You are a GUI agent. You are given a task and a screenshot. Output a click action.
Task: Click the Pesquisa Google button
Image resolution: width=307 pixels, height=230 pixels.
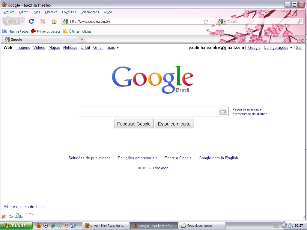(134, 124)
